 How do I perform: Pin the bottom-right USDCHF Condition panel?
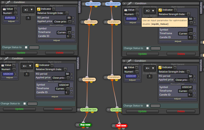pos(129,61)
